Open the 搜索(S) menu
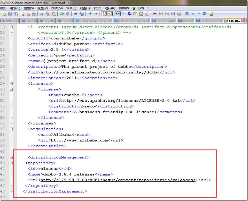248x201 pixels. click(29, 8)
